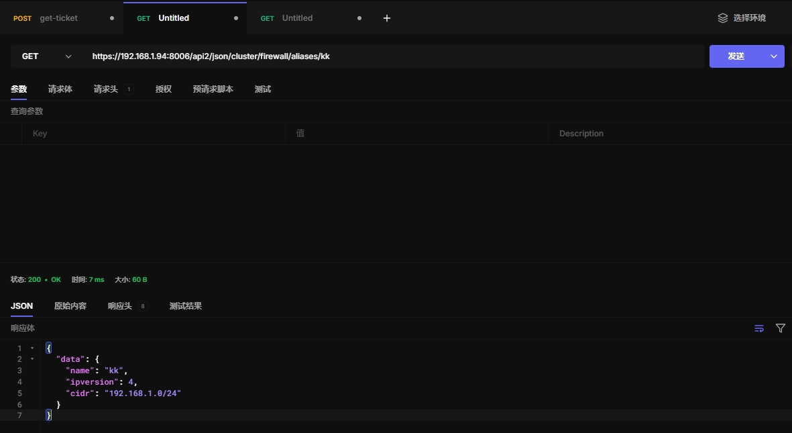Close the get-ticket tab using its dot
This screenshot has height=433, width=792.
click(x=112, y=18)
